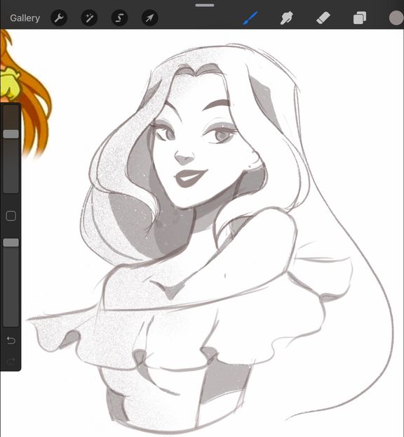The image size is (404, 437).
Task: Tap the square Modify button in sidebar
Action: click(11, 216)
